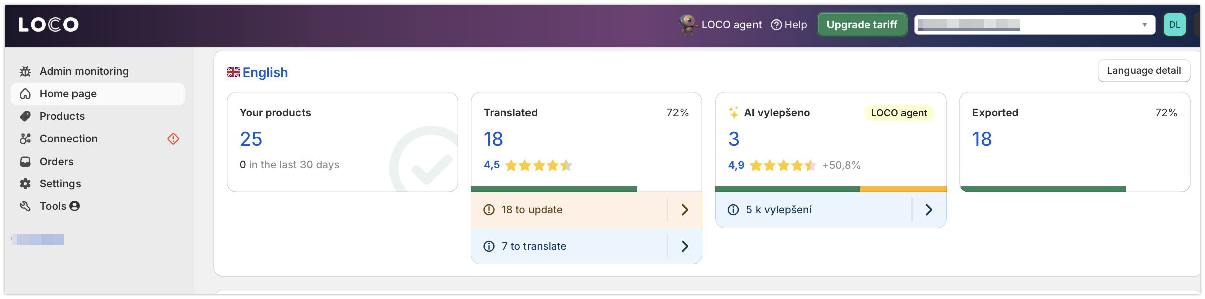Viewport: 1205px width, 299px height.
Task: Go to Home page menu item
Action: 98,94
